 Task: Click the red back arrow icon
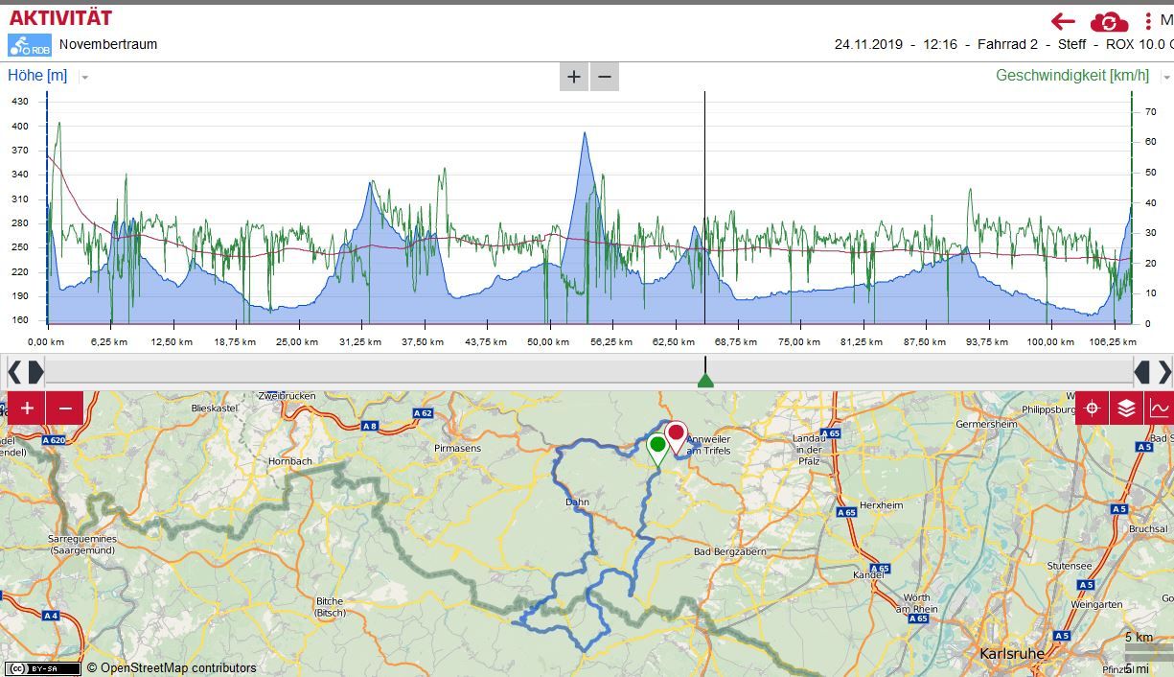(x=1063, y=21)
